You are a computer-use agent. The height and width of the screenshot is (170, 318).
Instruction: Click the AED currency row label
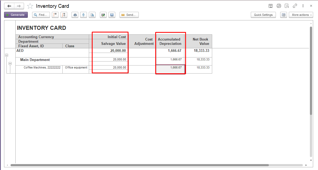click(20, 50)
